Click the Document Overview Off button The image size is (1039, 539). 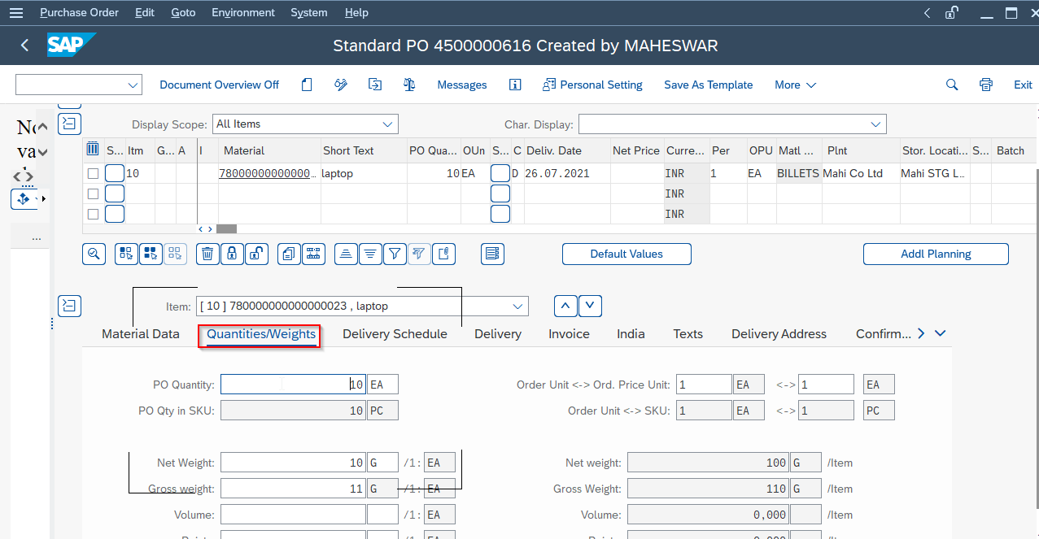click(220, 85)
